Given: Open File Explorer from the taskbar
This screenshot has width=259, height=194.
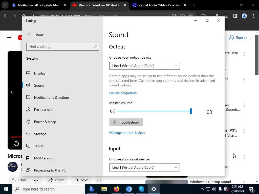Looking at the screenshot, I should (104, 189).
